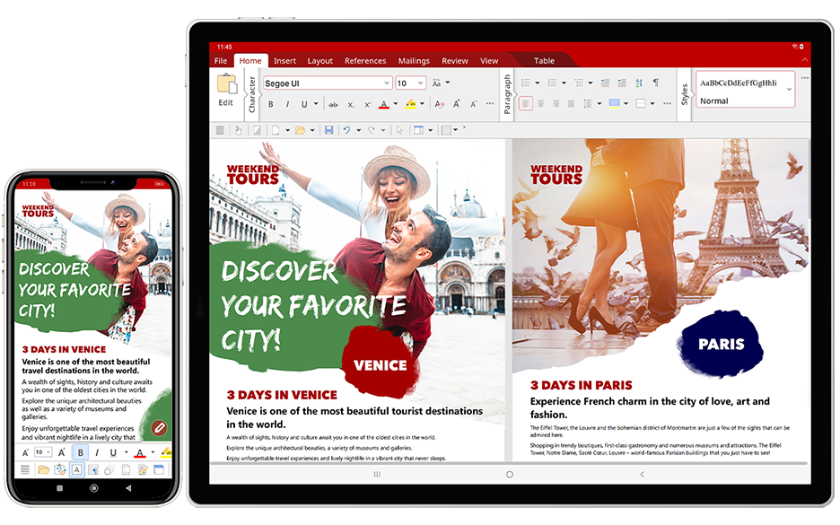The height and width of the screenshot is (525, 840).
Task: Click the change case Aa icon
Action: pos(437,83)
